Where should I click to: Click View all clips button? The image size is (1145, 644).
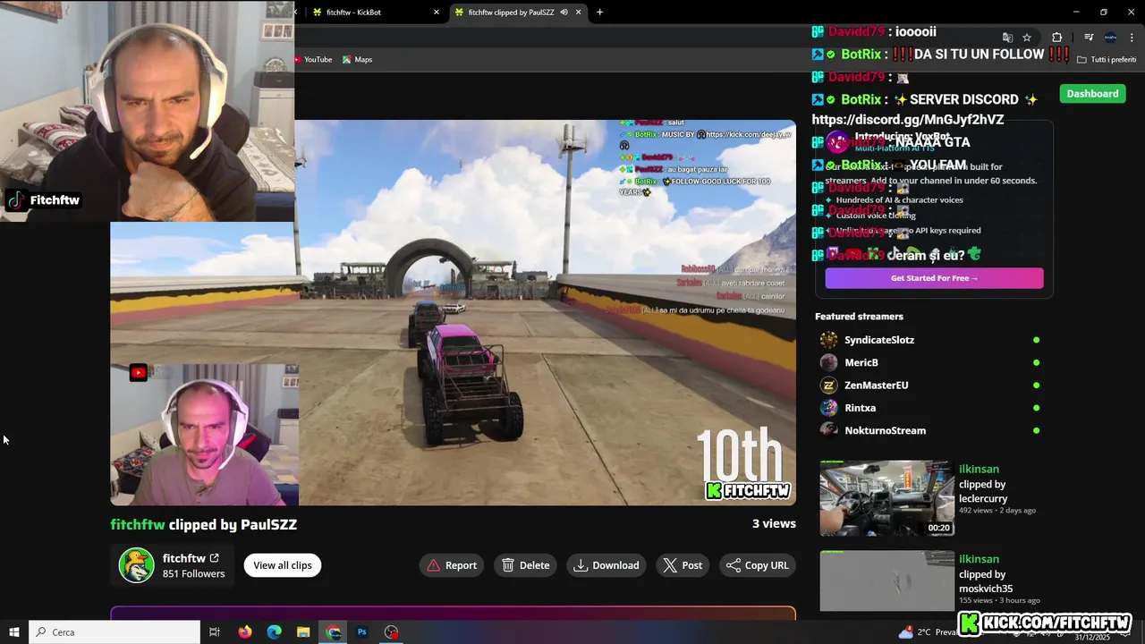point(283,565)
